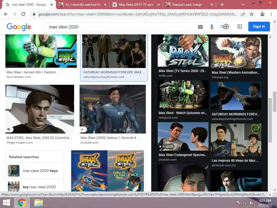The height and width of the screenshot is (208, 277).
Task: Open Chrome three-dot menu
Action: pyautogui.click(x=271, y=14)
